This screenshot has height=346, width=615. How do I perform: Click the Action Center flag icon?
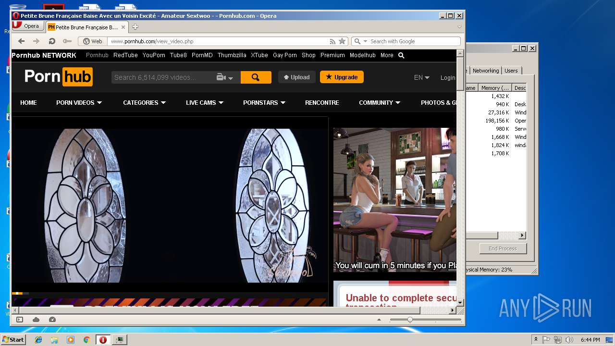546,340
